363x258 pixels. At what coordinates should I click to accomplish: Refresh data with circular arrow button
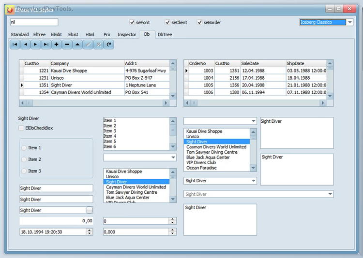109,44
